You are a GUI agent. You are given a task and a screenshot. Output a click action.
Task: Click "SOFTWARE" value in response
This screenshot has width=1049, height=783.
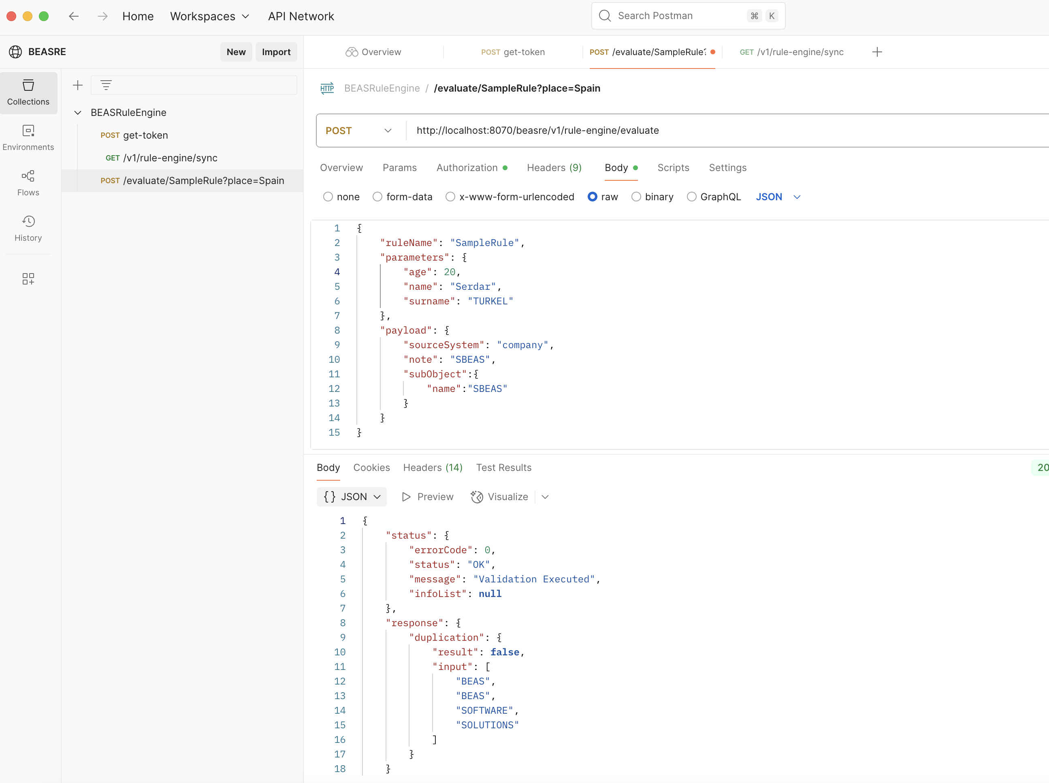pos(484,710)
